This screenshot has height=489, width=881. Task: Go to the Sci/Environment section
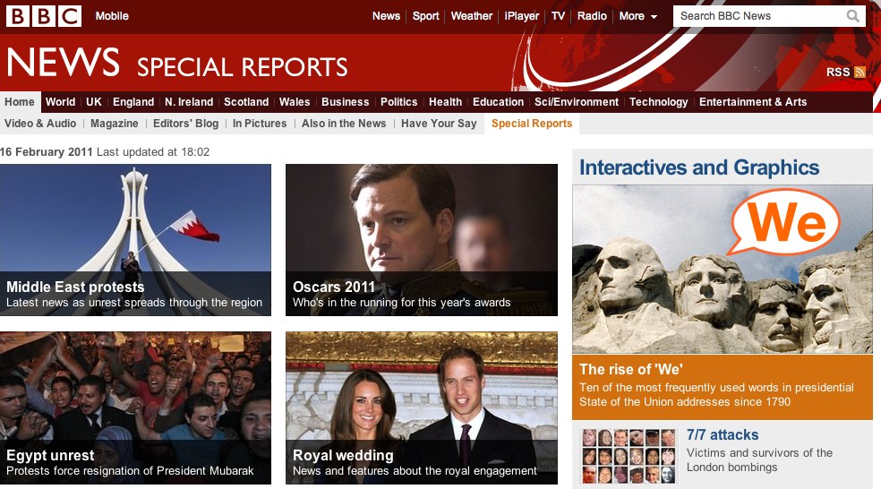(x=577, y=102)
